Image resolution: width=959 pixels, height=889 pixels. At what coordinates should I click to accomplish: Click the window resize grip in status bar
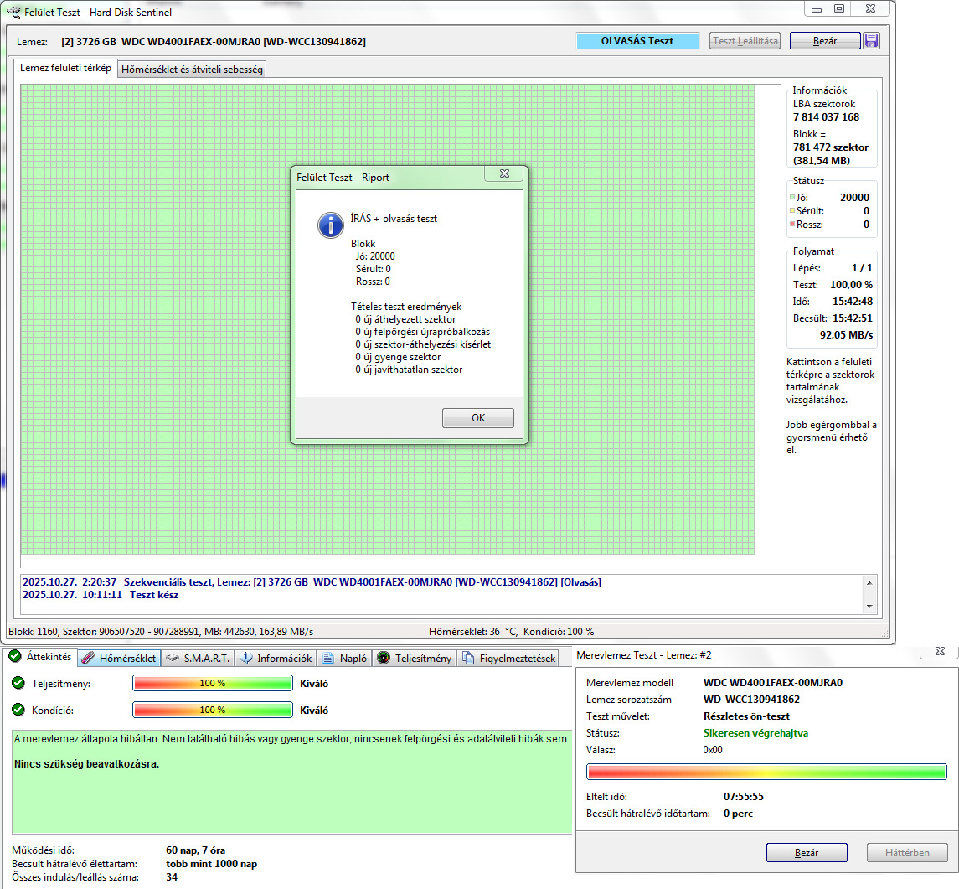[884, 634]
